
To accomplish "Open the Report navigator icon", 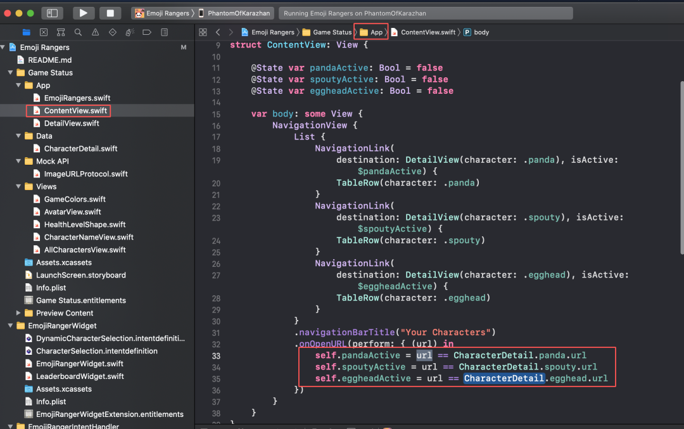I will point(163,32).
